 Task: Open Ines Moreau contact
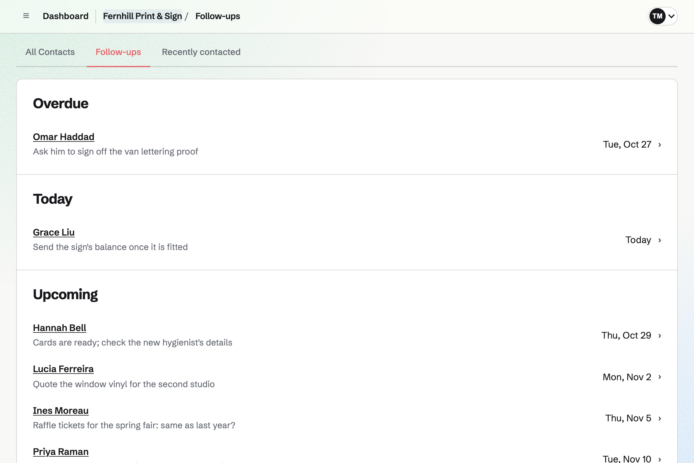pyautogui.click(x=61, y=411)
